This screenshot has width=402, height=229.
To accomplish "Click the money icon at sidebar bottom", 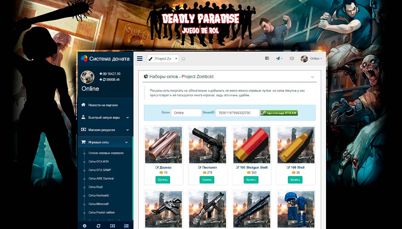I will (113, 226).
